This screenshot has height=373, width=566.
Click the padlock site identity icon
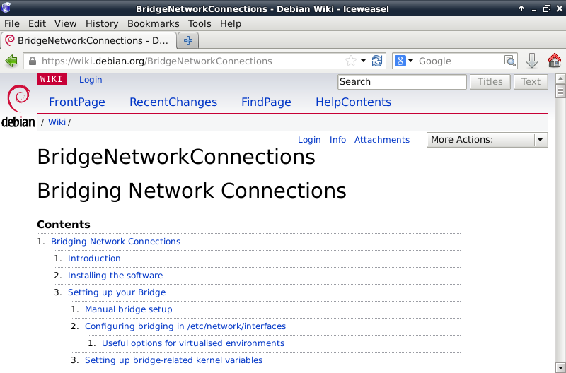point(32,61)
